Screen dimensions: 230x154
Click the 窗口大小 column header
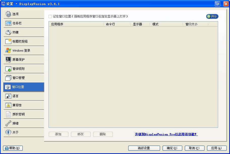click(195, 24)
